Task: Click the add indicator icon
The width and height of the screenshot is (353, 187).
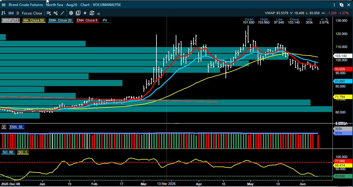Action: pyautogui.click(x=49, y=13)
